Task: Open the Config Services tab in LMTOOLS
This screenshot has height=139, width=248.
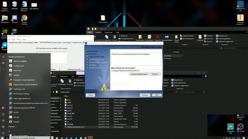Action: 77,42
